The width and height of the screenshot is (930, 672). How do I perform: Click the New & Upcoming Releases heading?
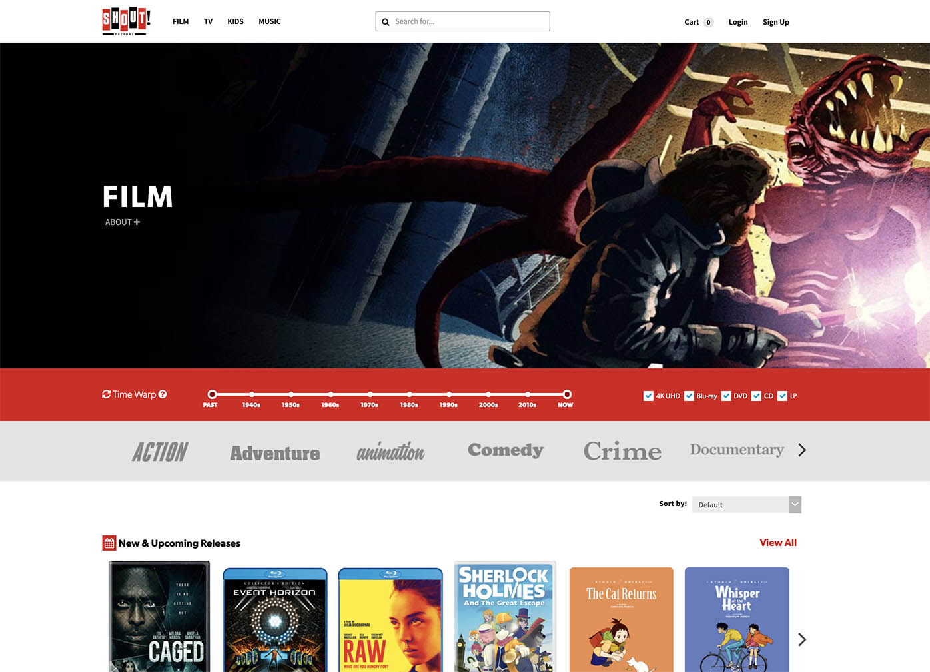(x=179, y=543)
